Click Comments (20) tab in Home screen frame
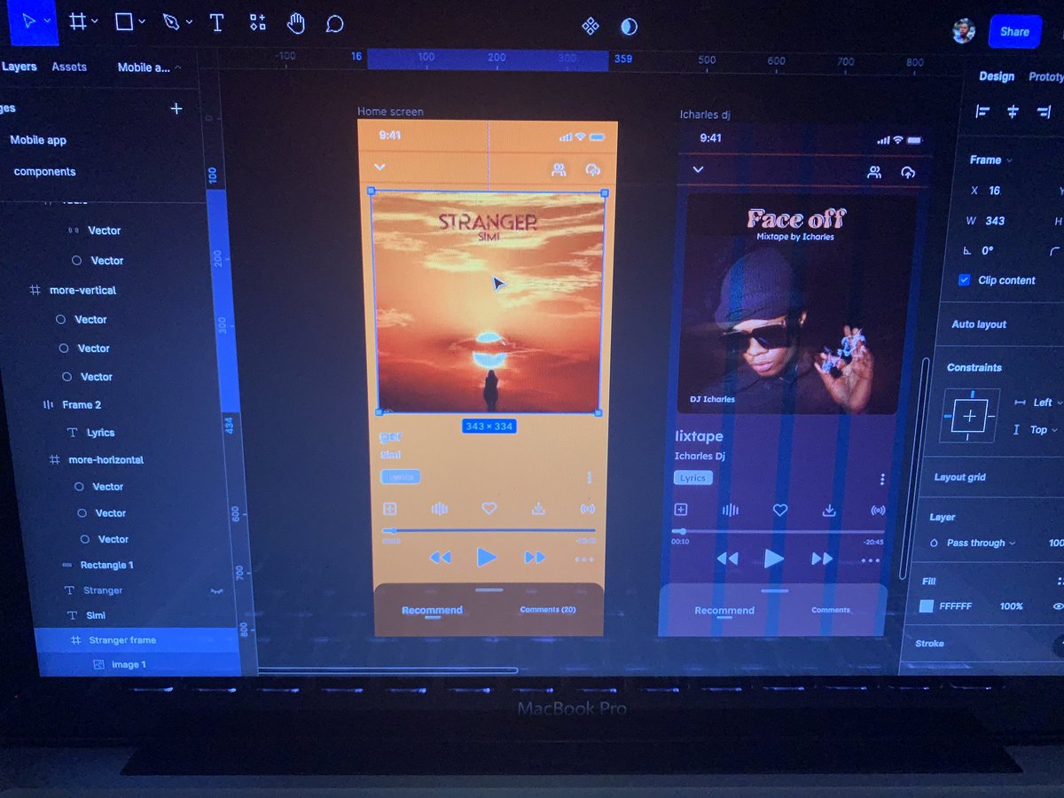The width and height of the screenshot is (1064, 798). pyautogui.click(x=548, y=609)
